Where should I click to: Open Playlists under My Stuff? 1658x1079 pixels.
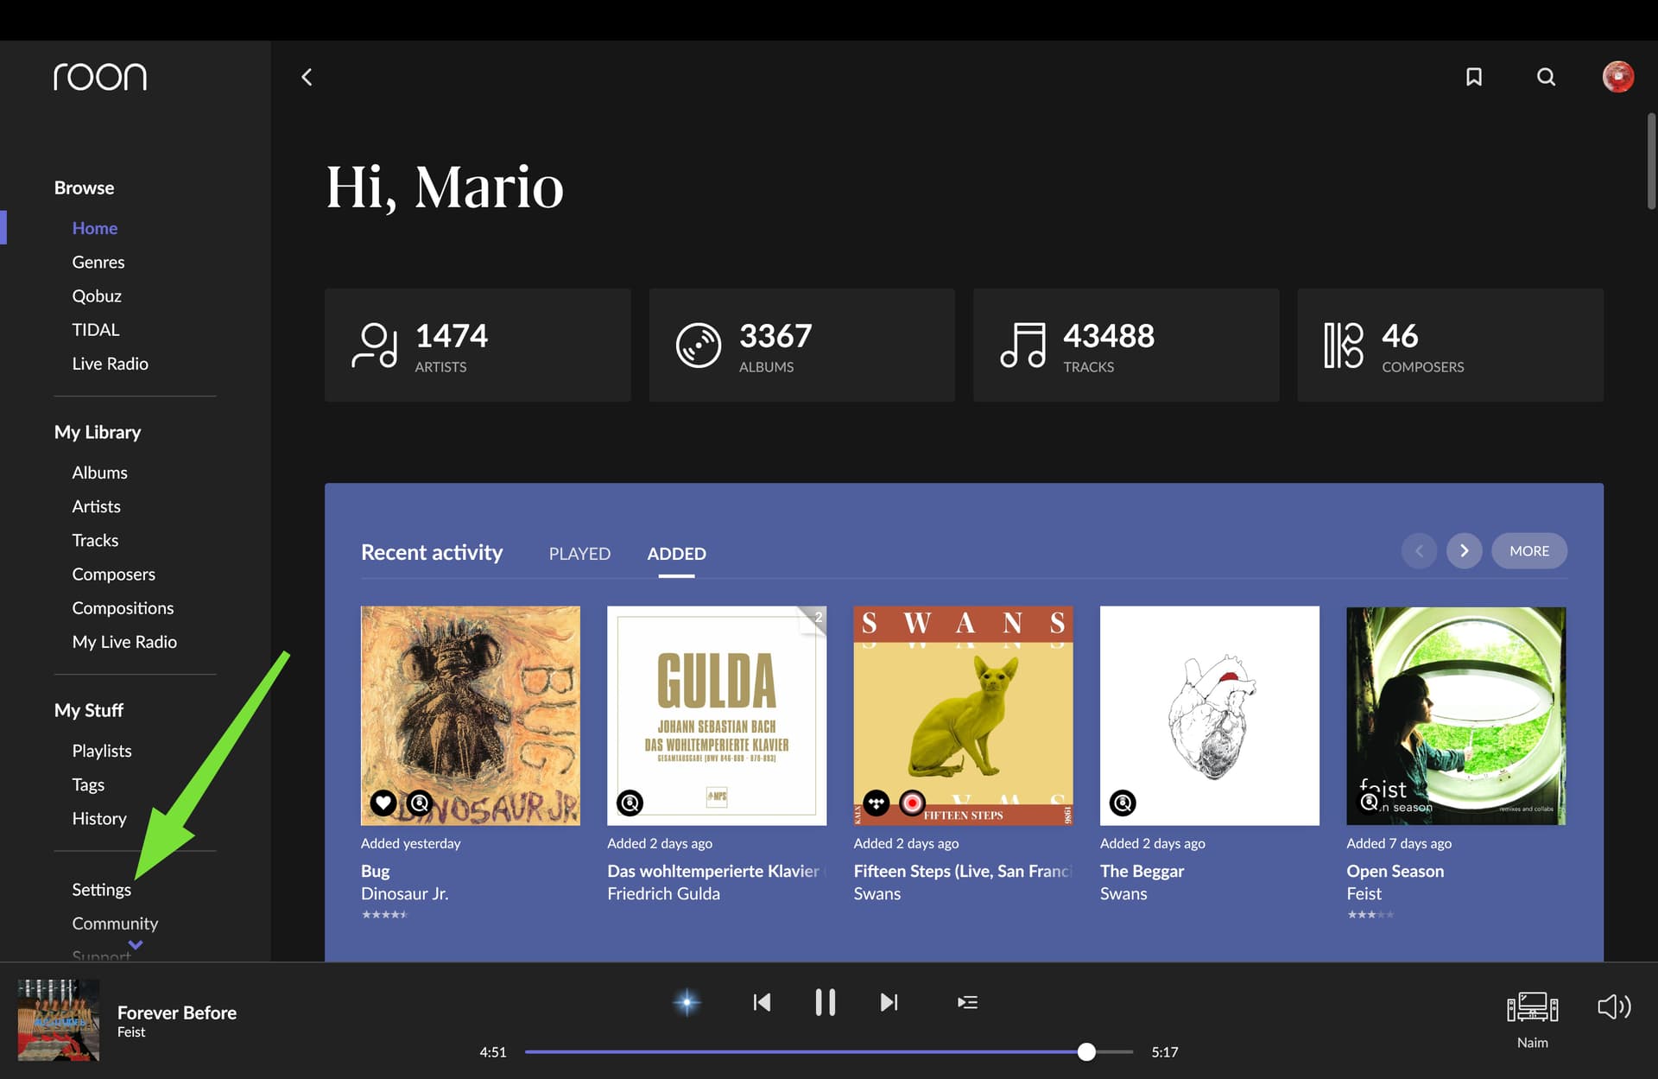point(102,751)
